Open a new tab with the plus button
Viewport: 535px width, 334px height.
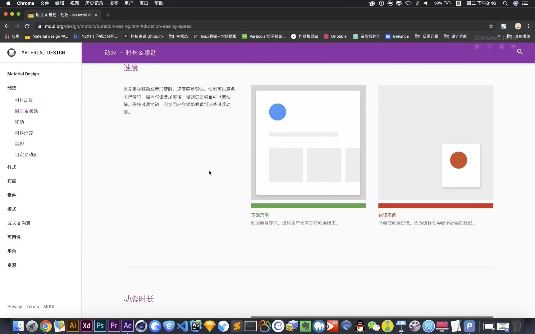[108, 15]
